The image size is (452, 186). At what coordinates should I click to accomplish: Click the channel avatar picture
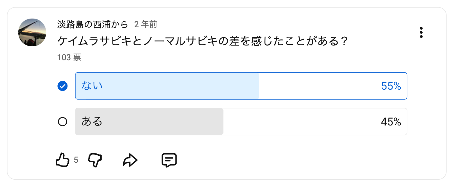tap(32, 32)
